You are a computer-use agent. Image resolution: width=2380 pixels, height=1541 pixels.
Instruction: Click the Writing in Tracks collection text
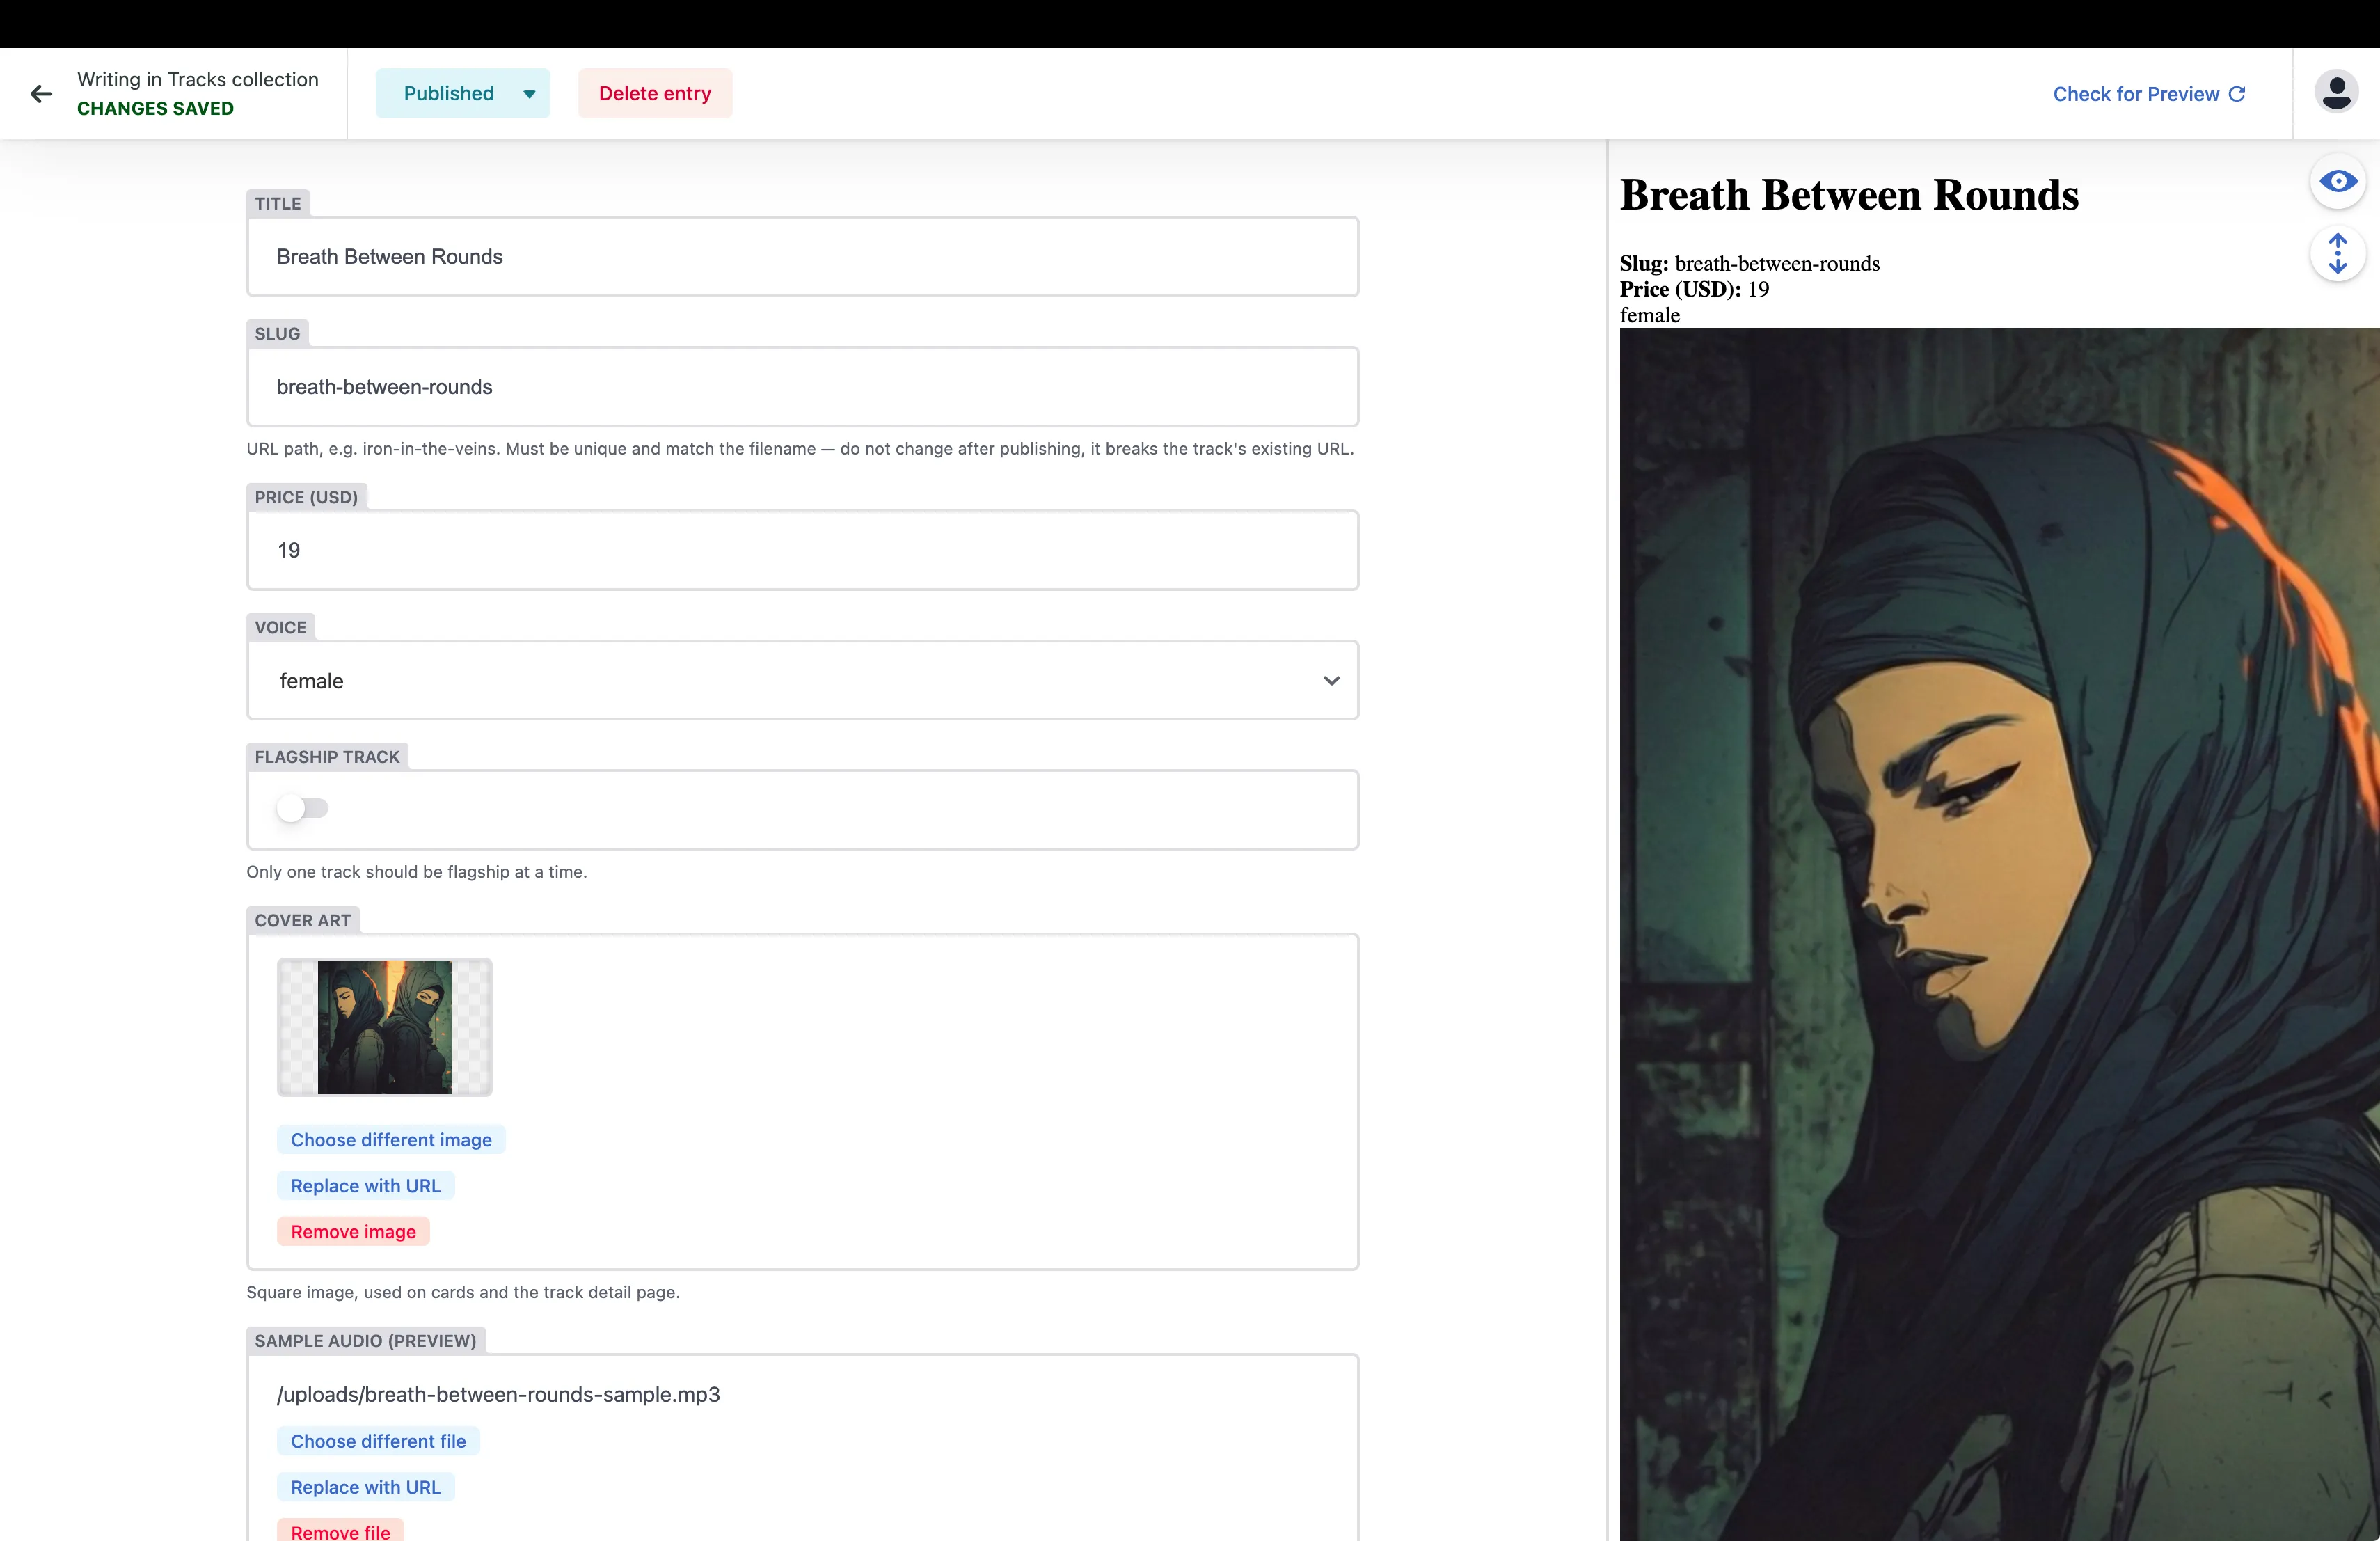pos(198,80)
